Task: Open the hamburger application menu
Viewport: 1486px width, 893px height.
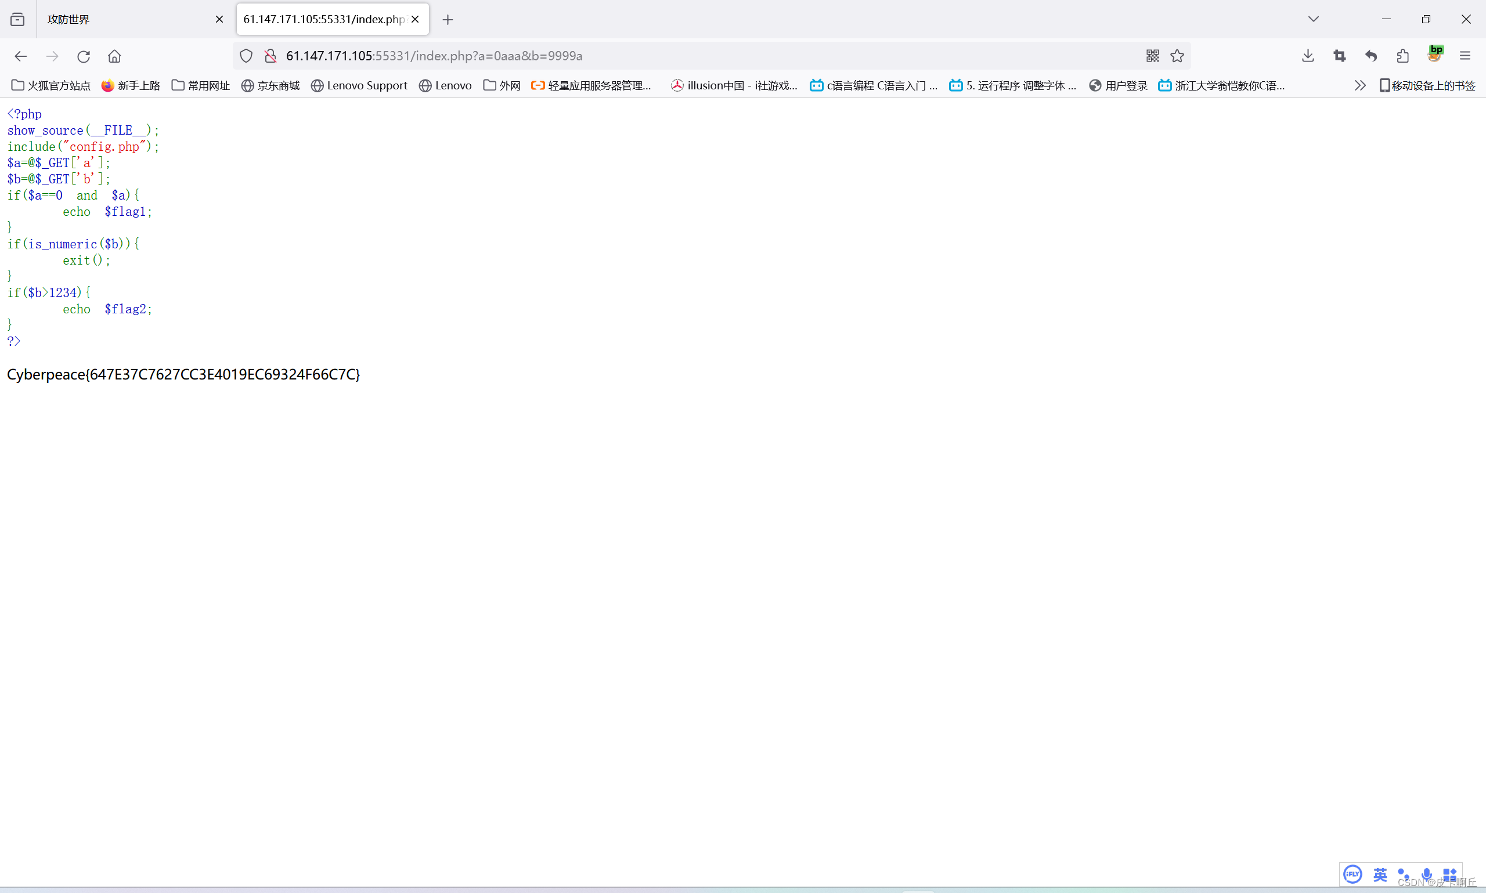Action: pos(1466,55)
